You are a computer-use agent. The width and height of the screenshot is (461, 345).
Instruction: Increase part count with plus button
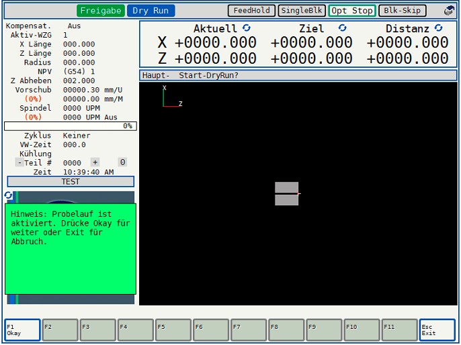(x=95, y=162)
